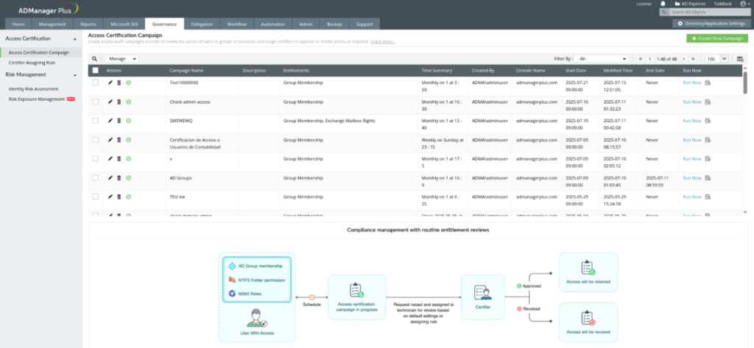Click the Search AD Objects field
The width and height of the screenshot is (754, 348).
point(707,13)
